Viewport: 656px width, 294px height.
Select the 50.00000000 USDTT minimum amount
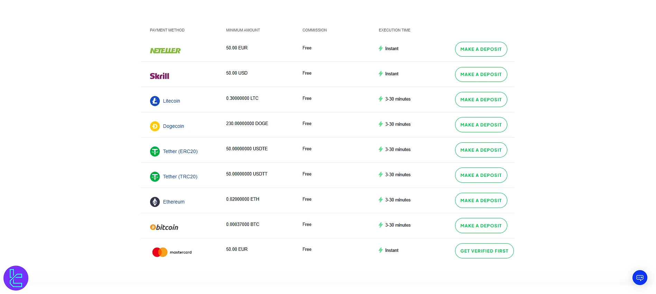247,174
